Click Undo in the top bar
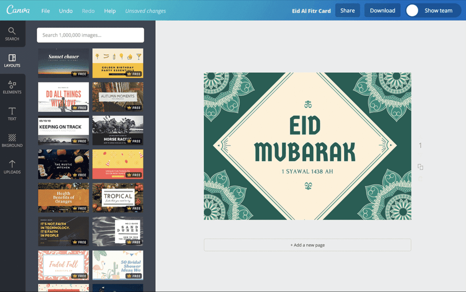The width and height of the screenshot is (466, 292). (x=66, y=11)
